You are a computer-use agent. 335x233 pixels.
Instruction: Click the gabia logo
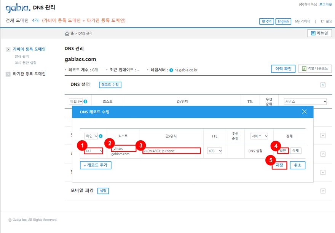(x=18, y=8)
